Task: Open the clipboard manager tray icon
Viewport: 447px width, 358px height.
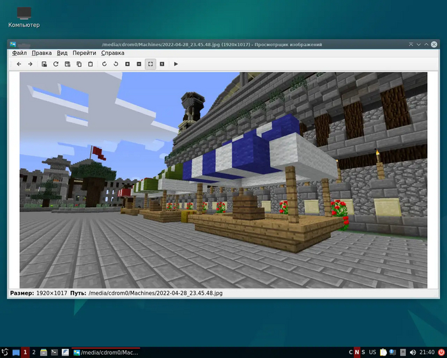Action: click(x=383, y=352)
